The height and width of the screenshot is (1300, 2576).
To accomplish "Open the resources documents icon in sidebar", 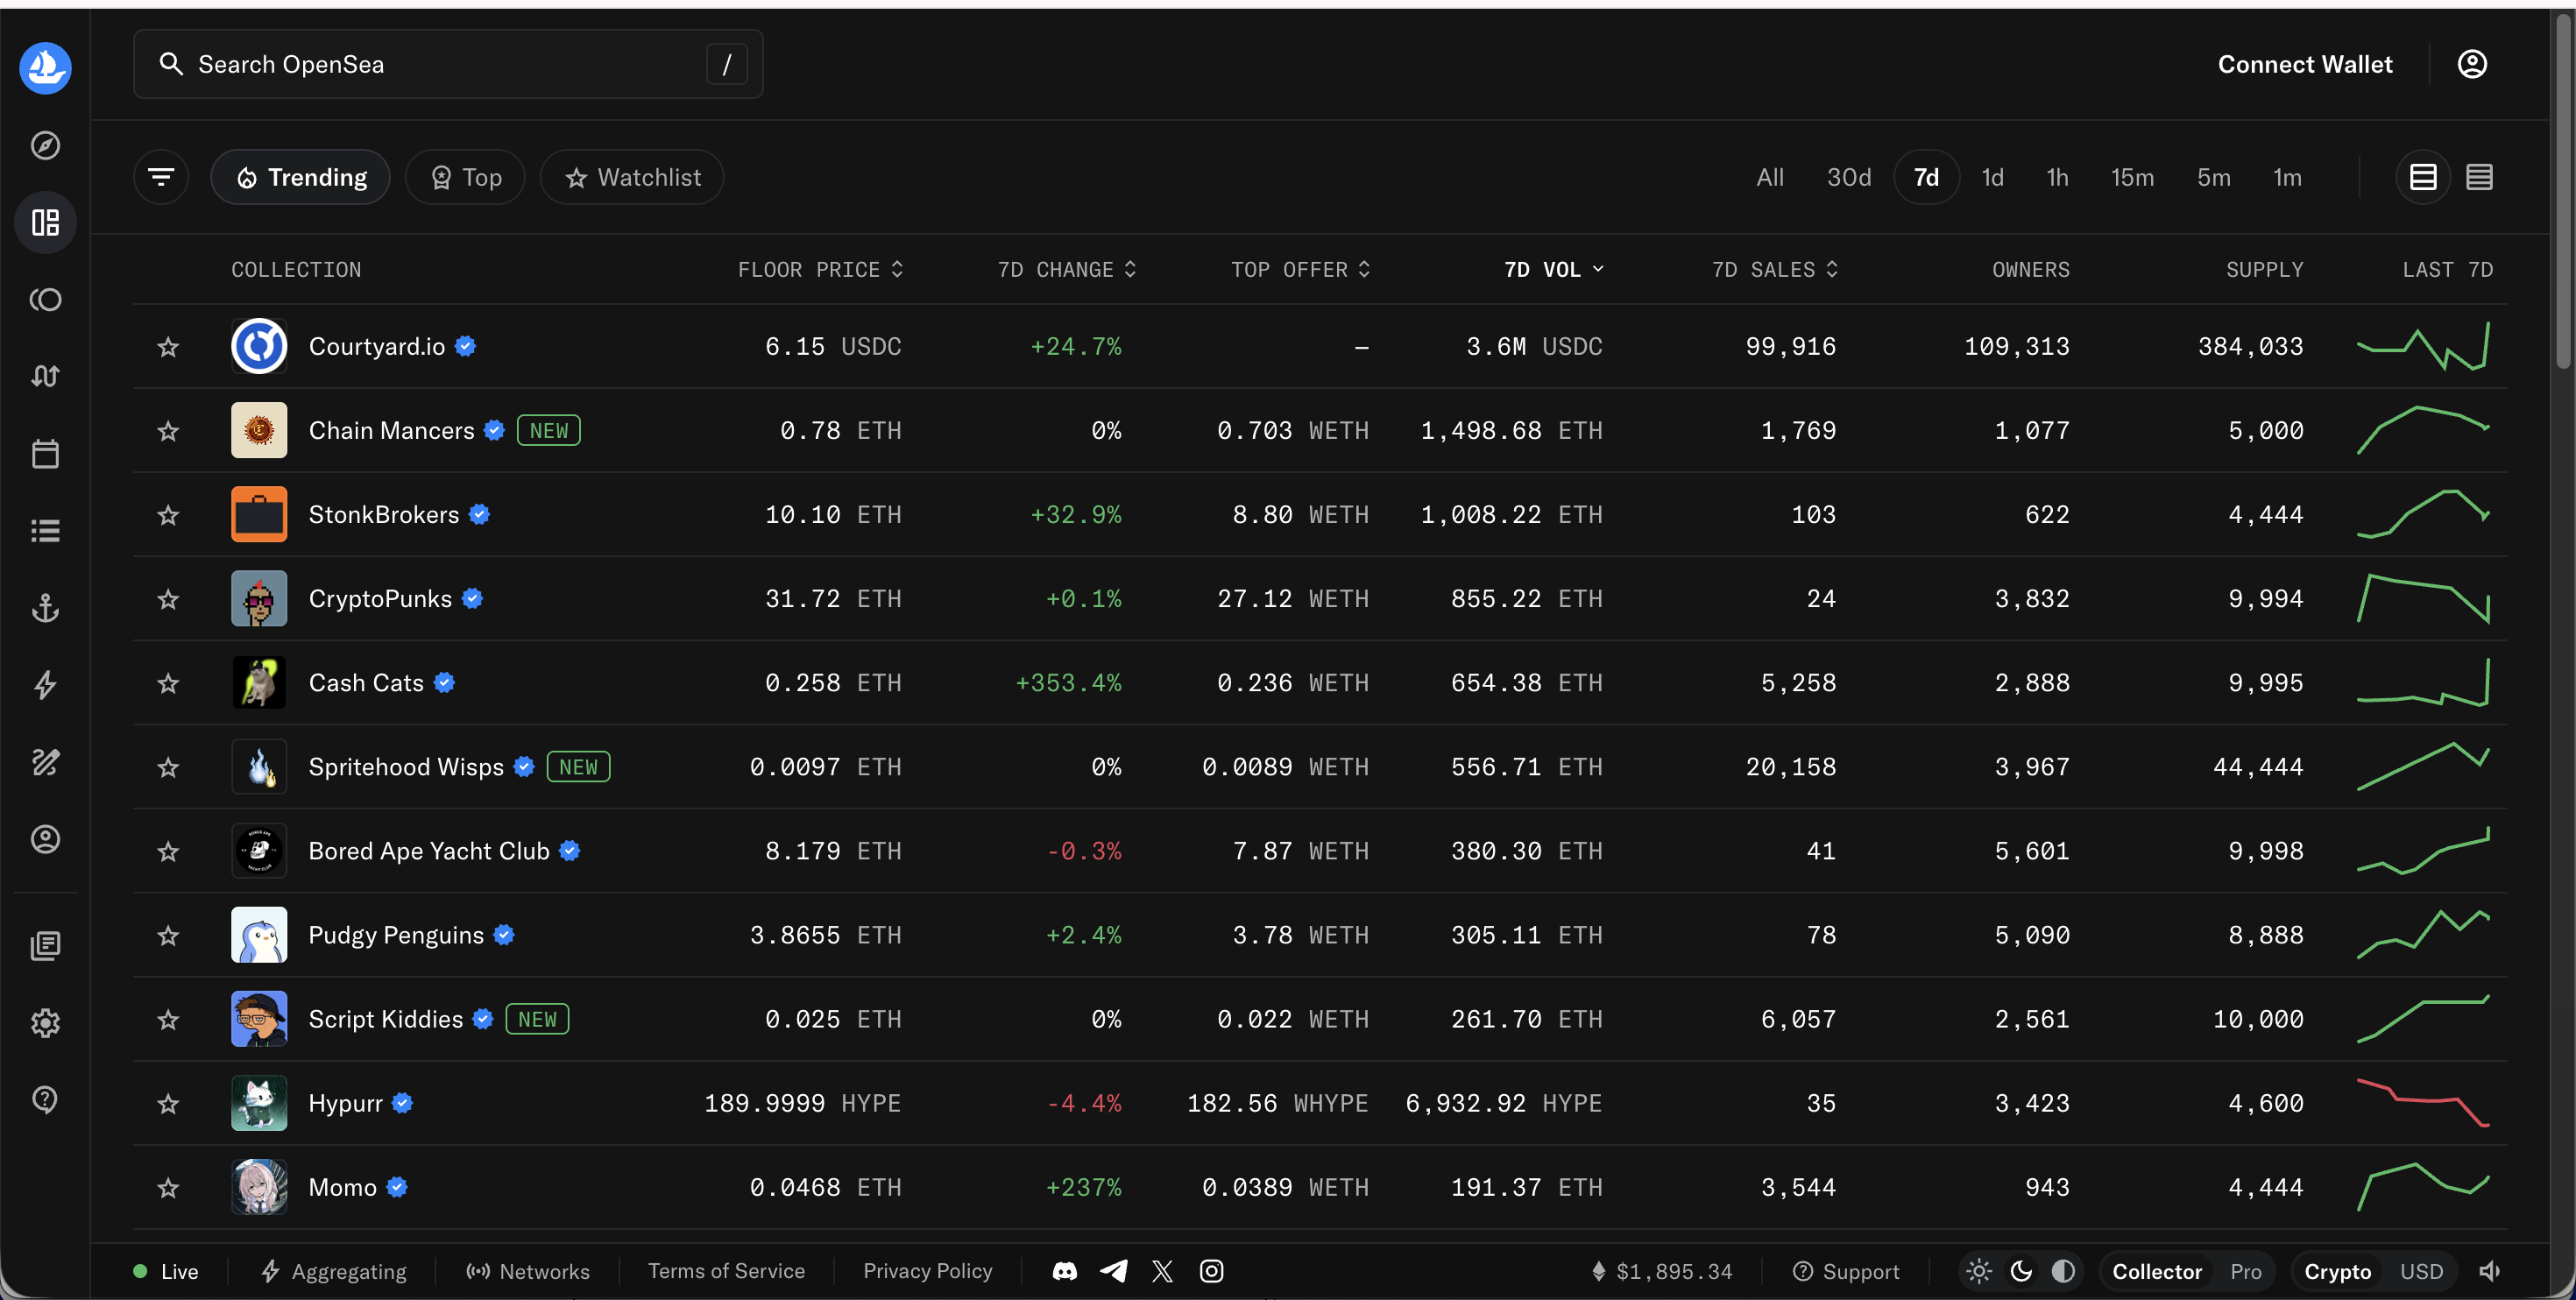I will click(45, 945).
